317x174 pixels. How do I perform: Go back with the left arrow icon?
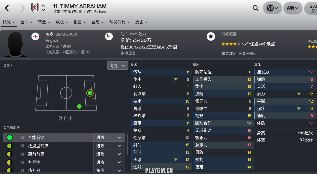point(7,8)
